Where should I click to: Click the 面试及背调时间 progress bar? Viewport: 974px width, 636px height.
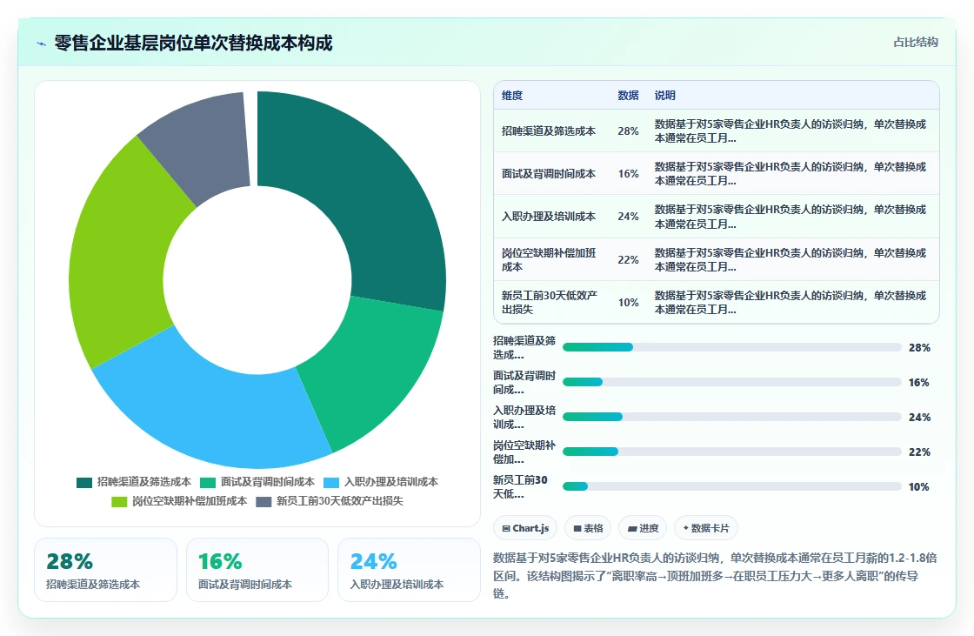[731, 382]
